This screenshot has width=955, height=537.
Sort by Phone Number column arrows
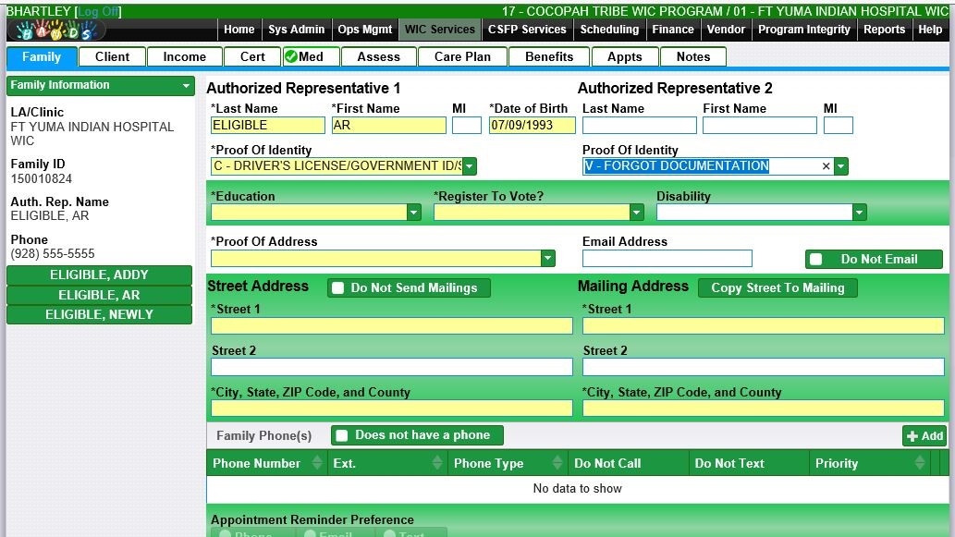click(x=317, y=463)
